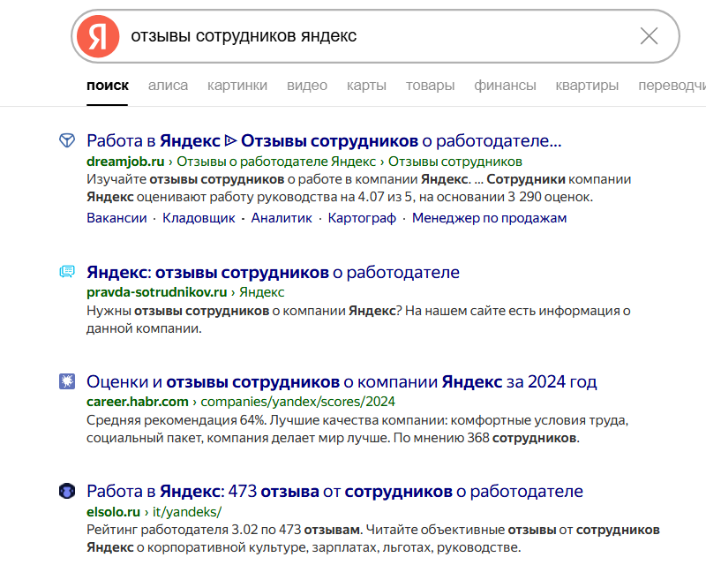Open the Яндекс: отзывы сотрудников о работодателе result

click(273, 272)
